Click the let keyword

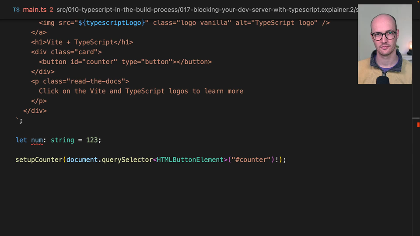(21, 140)
